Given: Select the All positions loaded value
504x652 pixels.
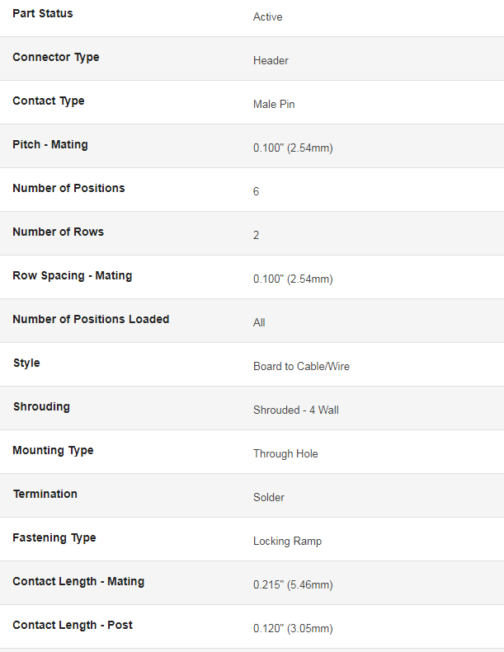Looking at the screenshot, I should (259, 323).
